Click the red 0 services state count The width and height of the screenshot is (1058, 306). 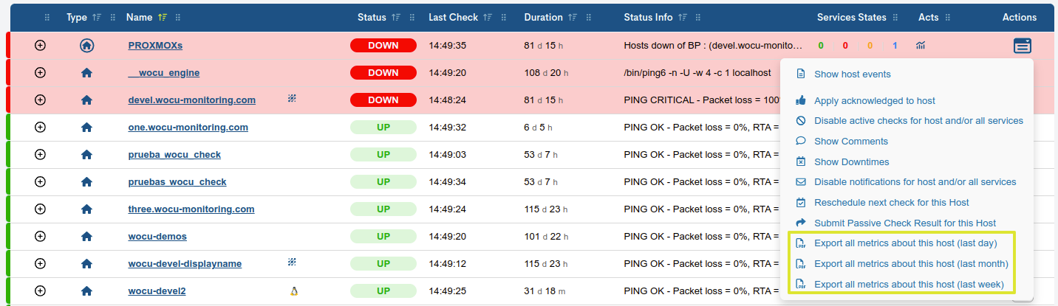(845, 46)
